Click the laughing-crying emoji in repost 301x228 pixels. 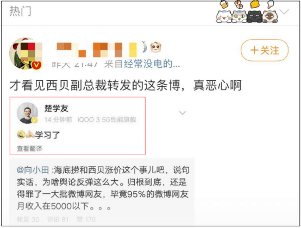[x=21, y=135]
